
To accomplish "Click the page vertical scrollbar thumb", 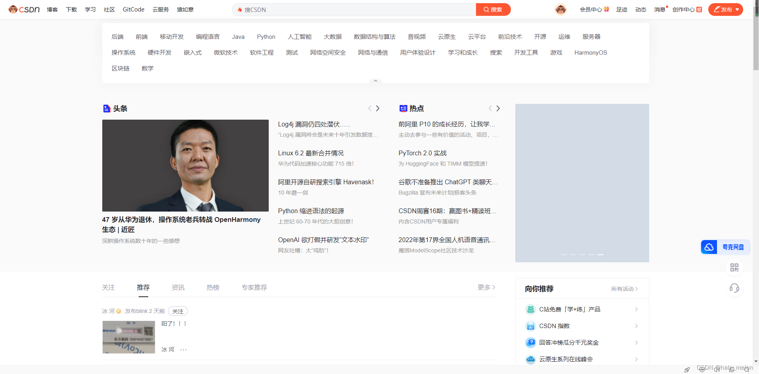I will (756, 38).
